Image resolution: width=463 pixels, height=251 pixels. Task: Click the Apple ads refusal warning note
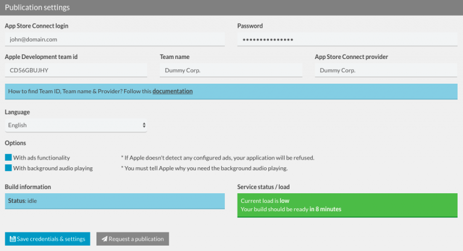tap(218, 158)
